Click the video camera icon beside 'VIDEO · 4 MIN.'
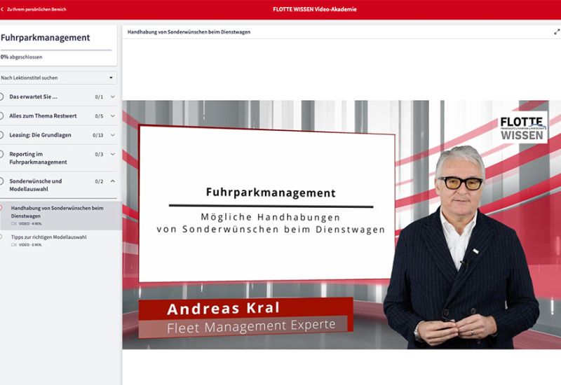 [14, 223]
